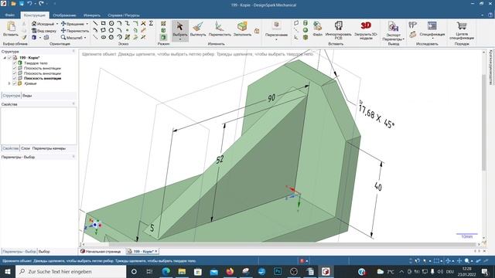Click the Импортировать PCB icon
Image resolution: width=495 pixels, height=278 pixels.
(x=338, y=30)
